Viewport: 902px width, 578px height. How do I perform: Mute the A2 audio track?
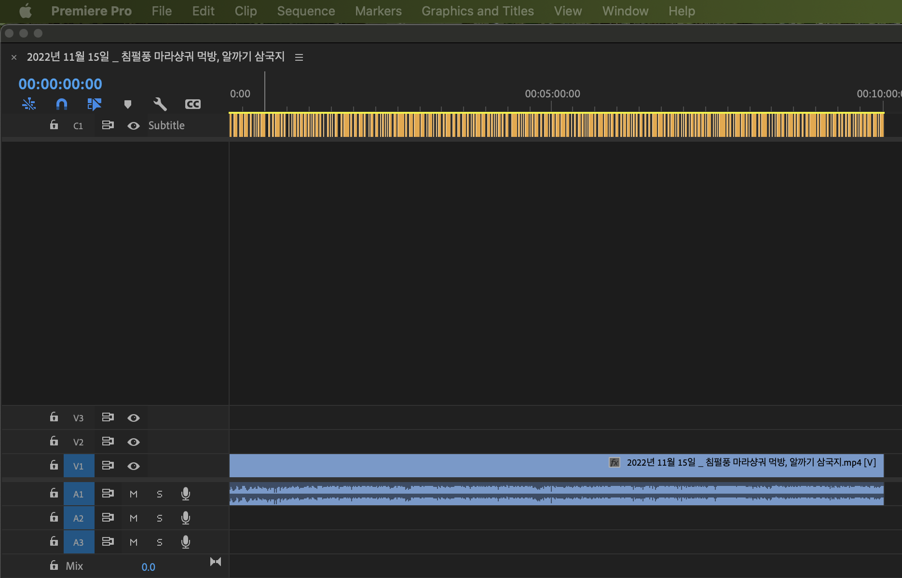click(x=134, y=518)
